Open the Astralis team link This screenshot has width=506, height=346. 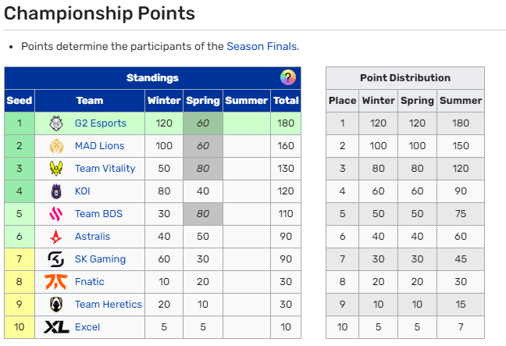(x=92, y=237)
